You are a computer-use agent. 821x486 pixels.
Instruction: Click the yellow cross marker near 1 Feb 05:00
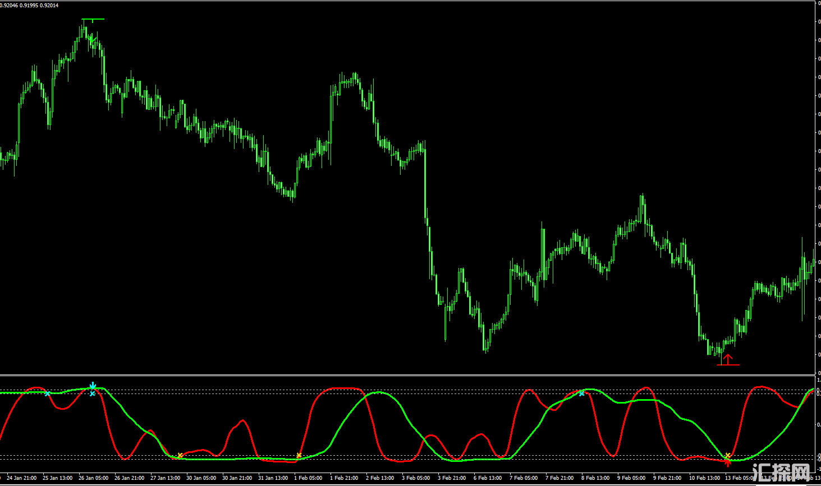tap(299, 455)
